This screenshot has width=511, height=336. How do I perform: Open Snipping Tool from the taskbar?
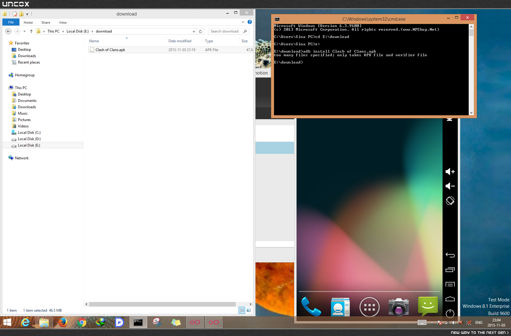point(157,322)
